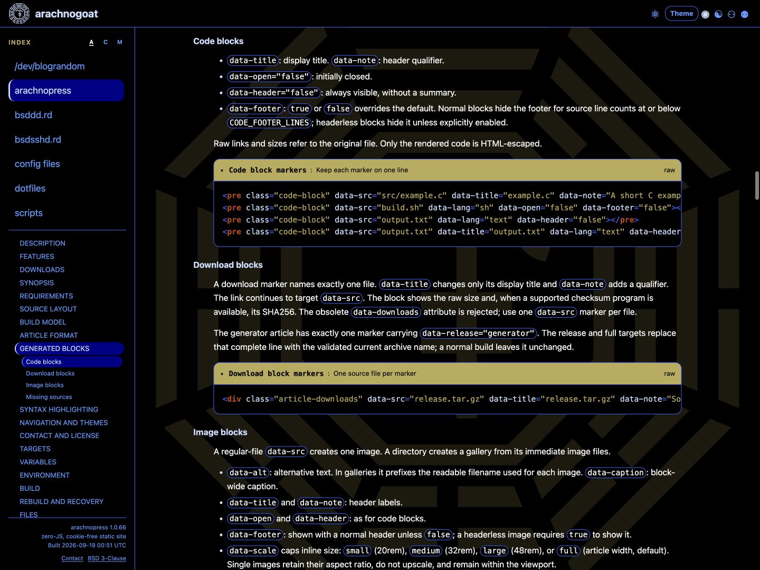Open raw link of Download block markers

(669, 374)
